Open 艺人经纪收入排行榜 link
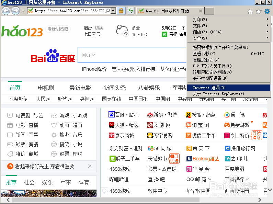The height and width of the screenshot is (204, 273). 133,69
